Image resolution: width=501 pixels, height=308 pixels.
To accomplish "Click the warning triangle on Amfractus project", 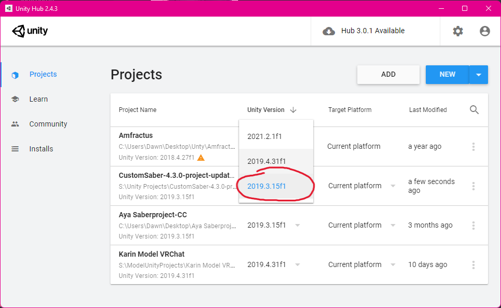I will (x=201, y=157).
